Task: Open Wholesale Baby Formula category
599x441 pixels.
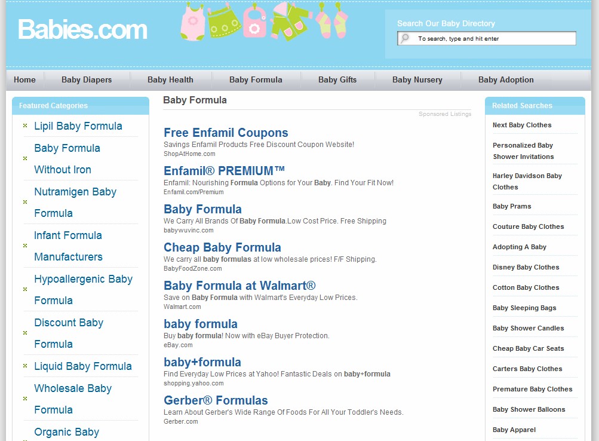Action: click(x=73, y=399)
